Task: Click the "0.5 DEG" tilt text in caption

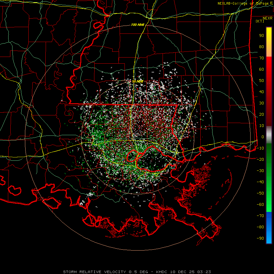Action: pos(138,272)
